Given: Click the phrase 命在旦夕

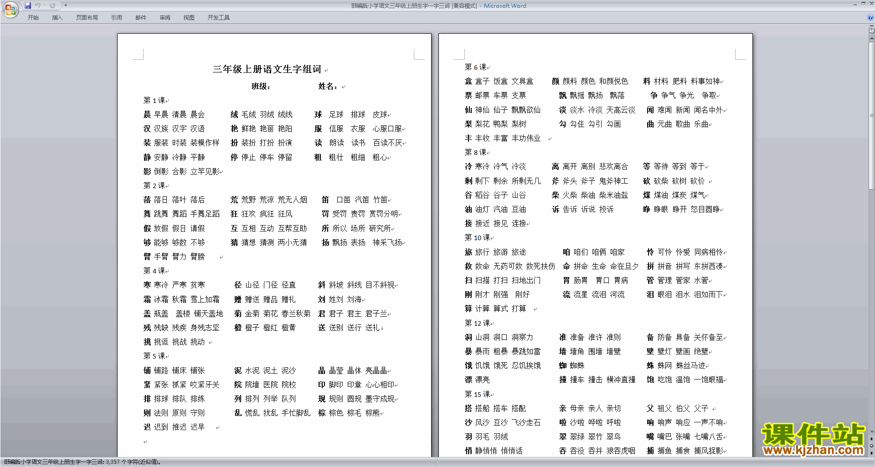Looking at the screenshot, I should 624,267.
